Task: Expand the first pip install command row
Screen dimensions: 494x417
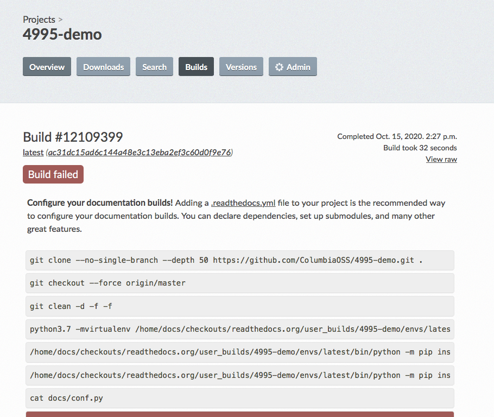Action: tap(240, 352)
